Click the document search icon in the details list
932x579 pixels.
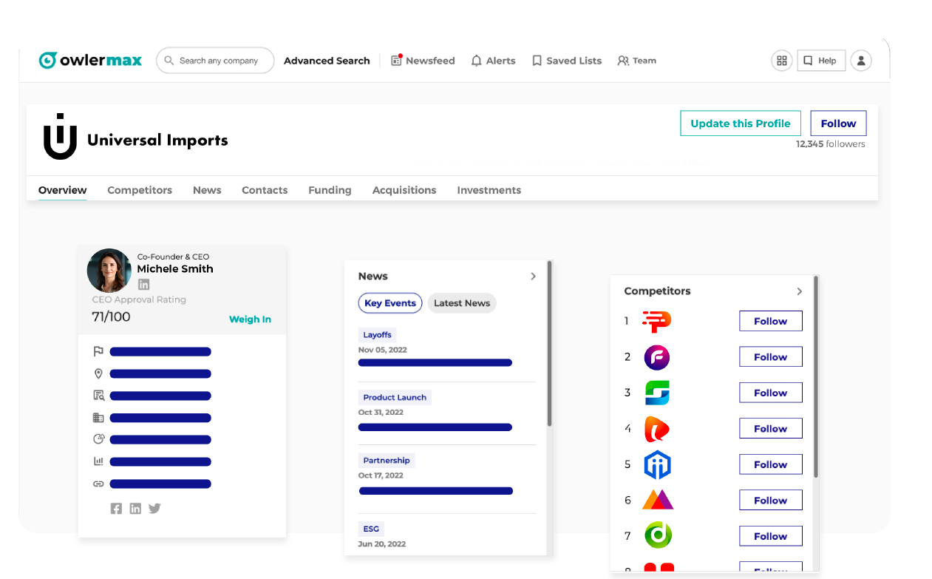point(98,396)
